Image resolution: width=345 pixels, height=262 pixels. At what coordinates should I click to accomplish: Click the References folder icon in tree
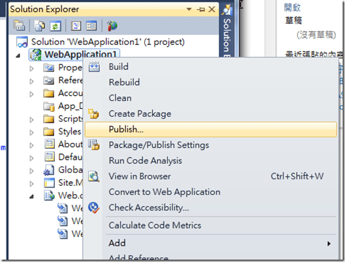pos(48,80)
